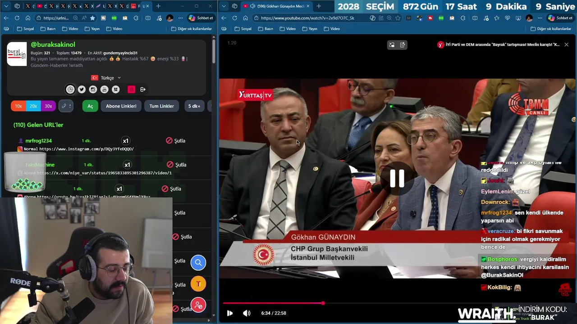Open the mrfrog1234 Instagram URL

87,149
